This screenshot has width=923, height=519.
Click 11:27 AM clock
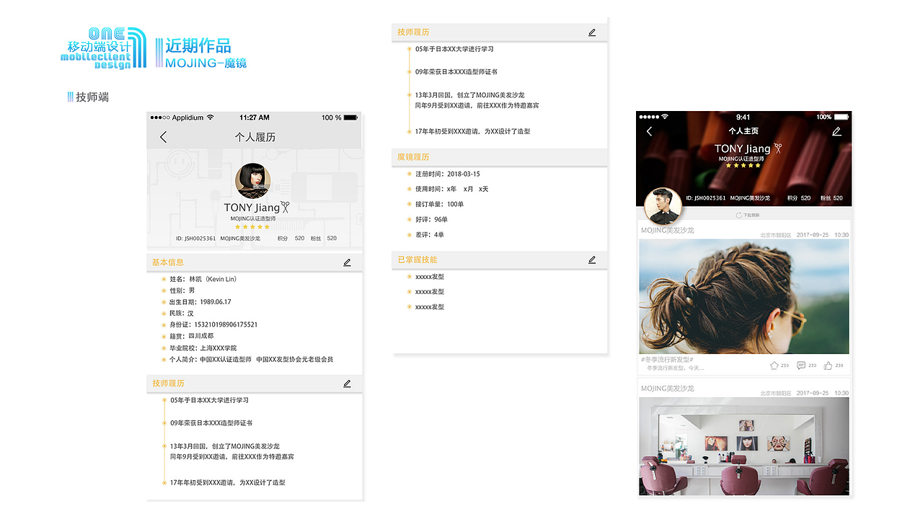[x=255, y=117]
